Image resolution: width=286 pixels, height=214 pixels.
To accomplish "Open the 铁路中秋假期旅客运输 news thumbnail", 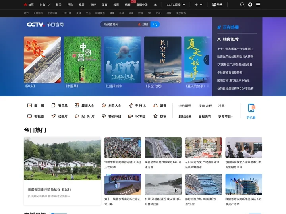I will click(123, 147).
